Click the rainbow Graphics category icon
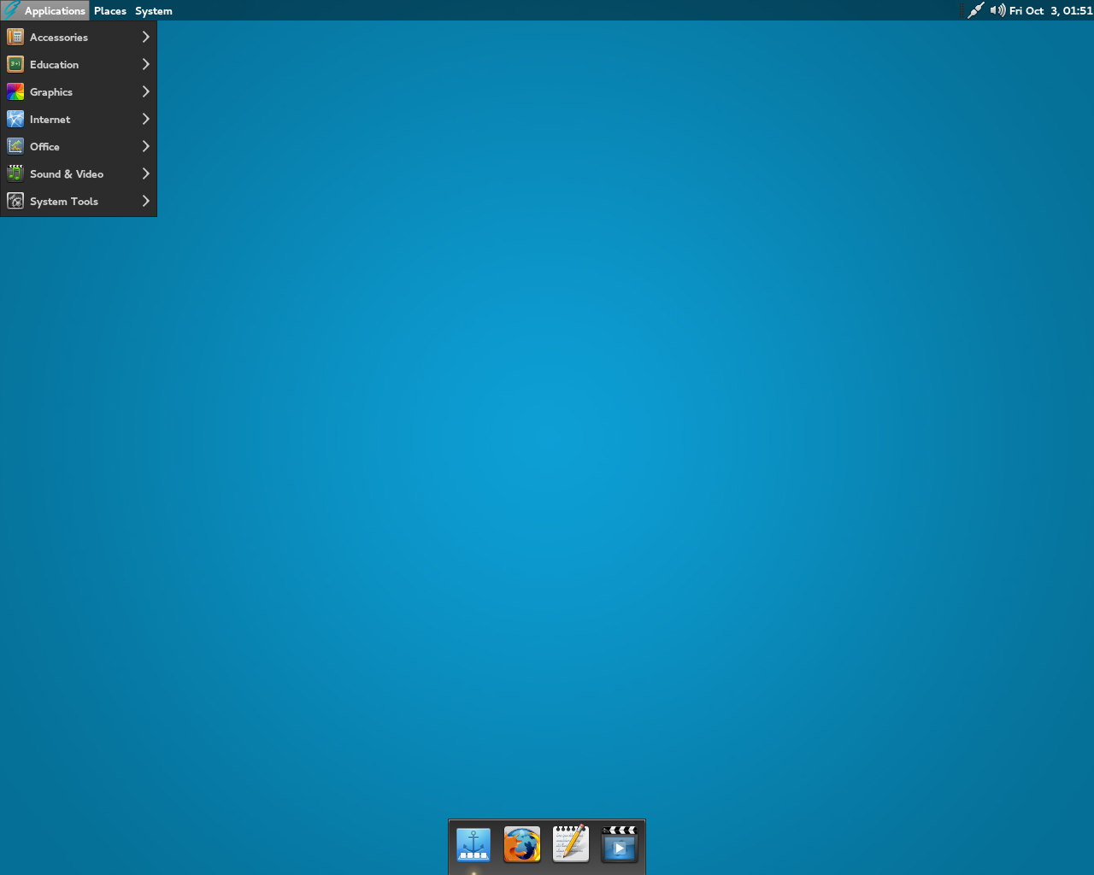Viewport: 1094px width, 875px height. (15, 91)
